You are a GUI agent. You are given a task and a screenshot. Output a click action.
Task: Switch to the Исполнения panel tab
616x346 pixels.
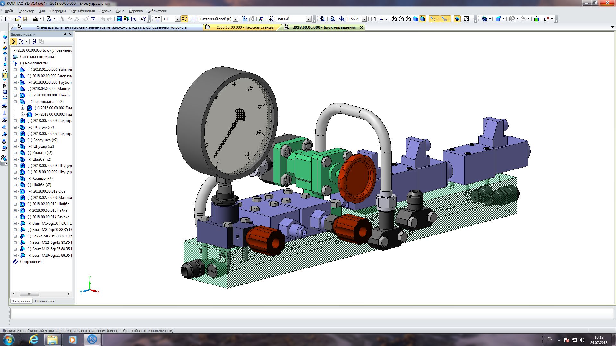[x=45, y=301]
